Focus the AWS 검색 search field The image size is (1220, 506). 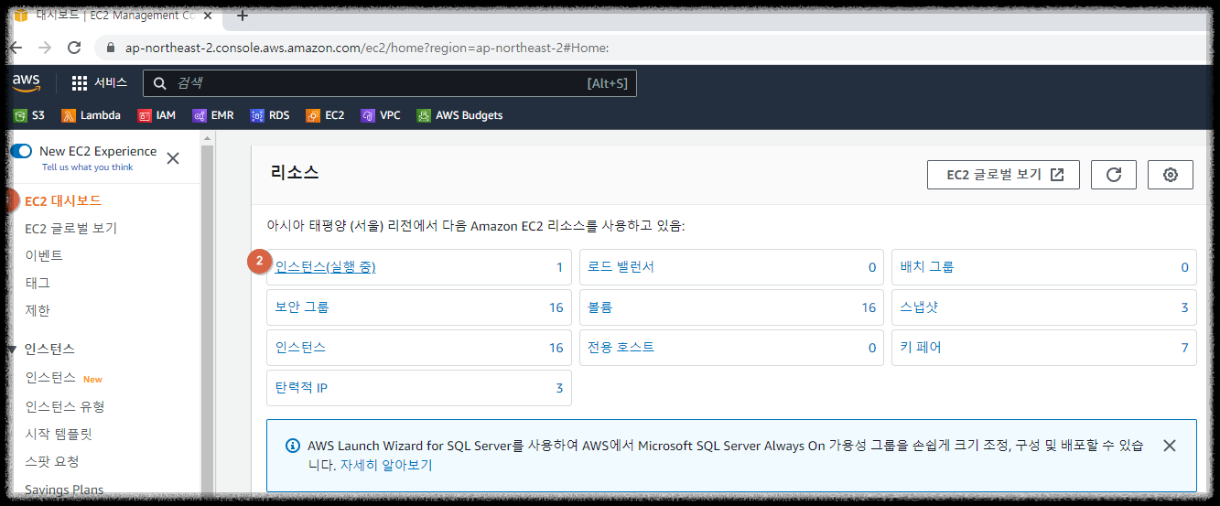click(x=389, y=83)
